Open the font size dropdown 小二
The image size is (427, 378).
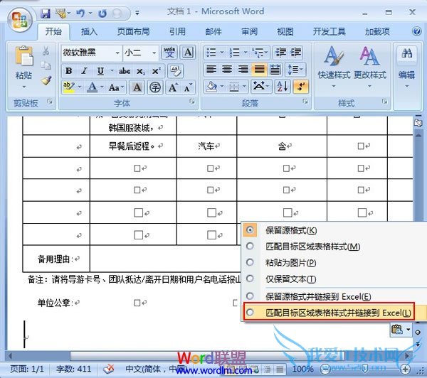coord(154,53)
